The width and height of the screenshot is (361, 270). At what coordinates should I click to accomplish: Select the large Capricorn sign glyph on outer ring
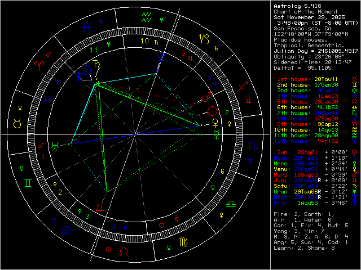pyautogui.click(x=204, y=39)
